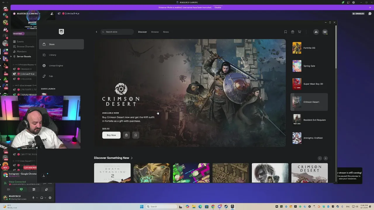Select Spring Sale in featured list

tap(309, 66)
